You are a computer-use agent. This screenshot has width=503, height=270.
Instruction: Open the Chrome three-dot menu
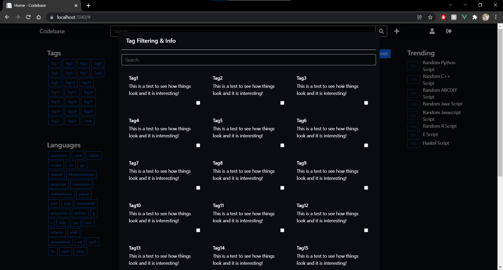click(x=496, y=17)
